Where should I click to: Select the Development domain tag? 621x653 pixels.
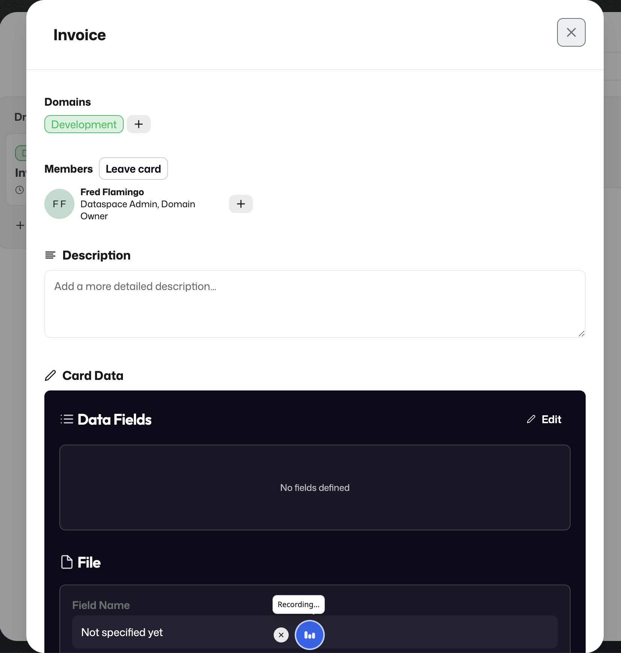(84, 124)
